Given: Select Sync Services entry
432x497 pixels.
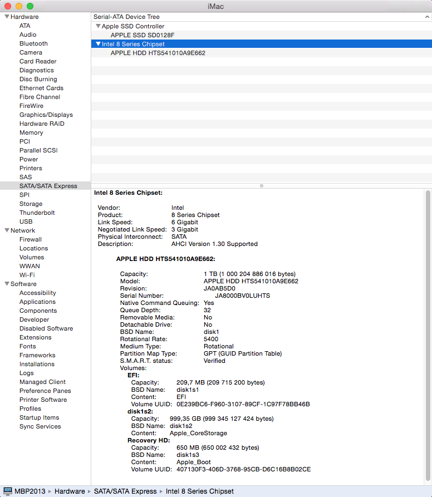Looking at the screenshot, I should pos(40,426).
